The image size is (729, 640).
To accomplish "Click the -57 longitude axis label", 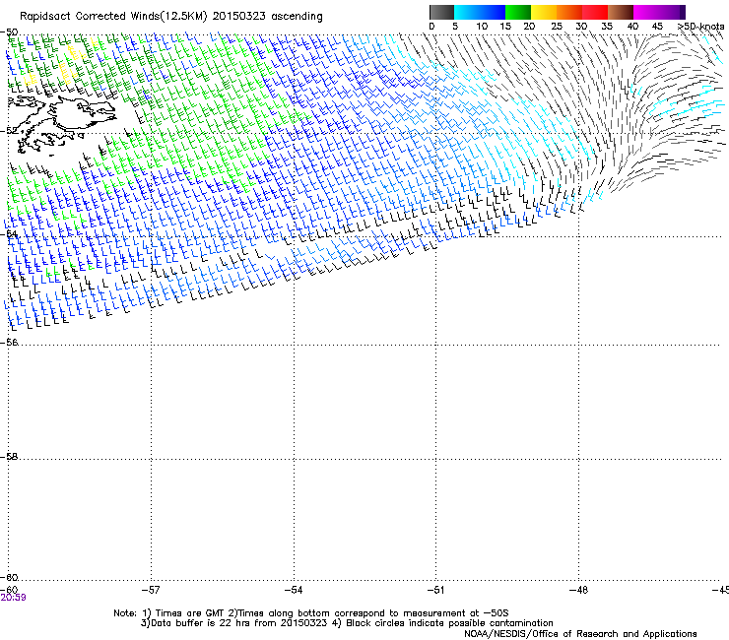I will [x=150, y=590].
